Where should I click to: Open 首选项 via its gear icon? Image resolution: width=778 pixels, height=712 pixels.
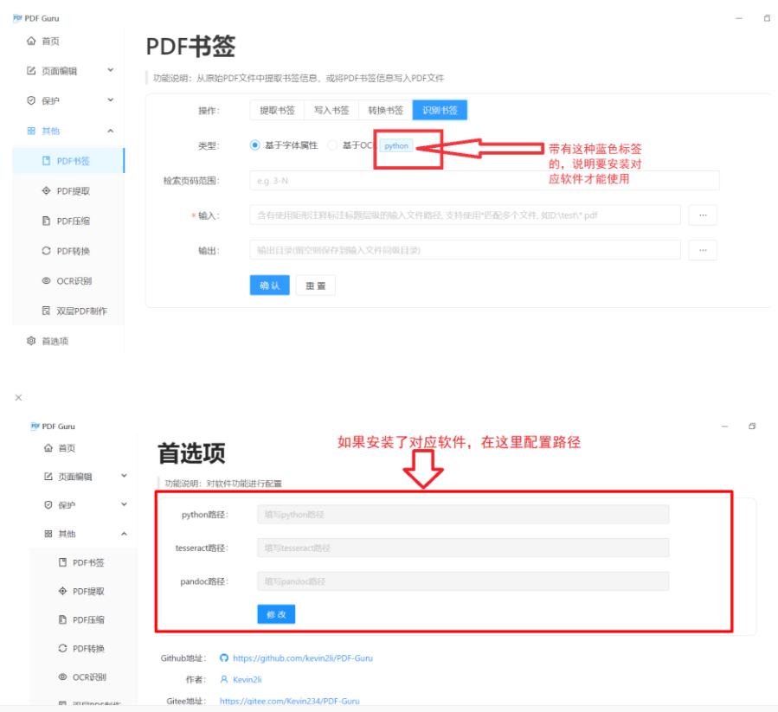[32, 341]
